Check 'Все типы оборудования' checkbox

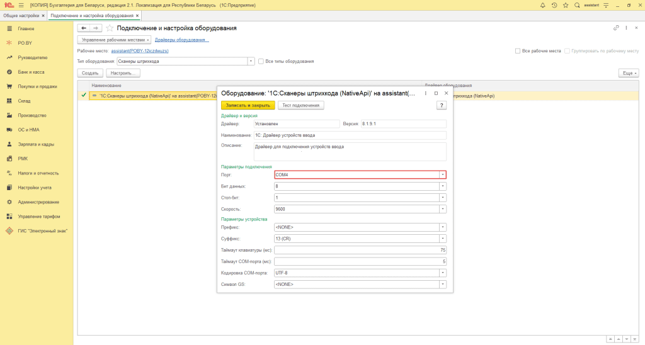(x=261, y=61)
